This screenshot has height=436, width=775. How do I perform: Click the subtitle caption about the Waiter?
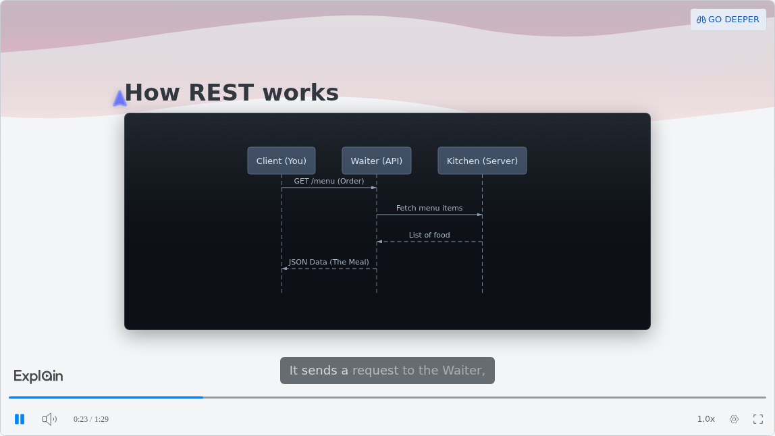coord(387,371)
